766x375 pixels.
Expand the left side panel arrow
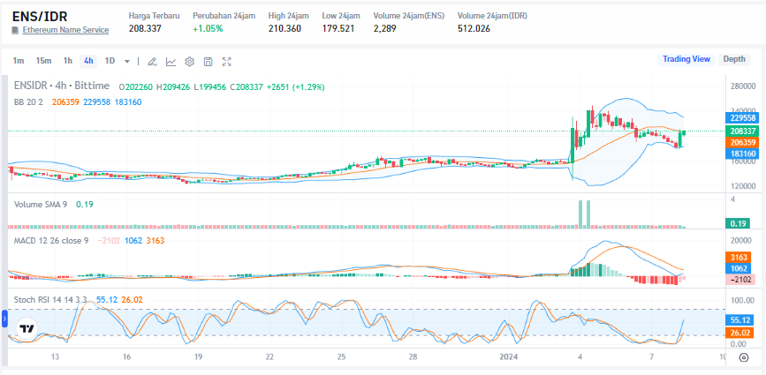coord(4,319)
